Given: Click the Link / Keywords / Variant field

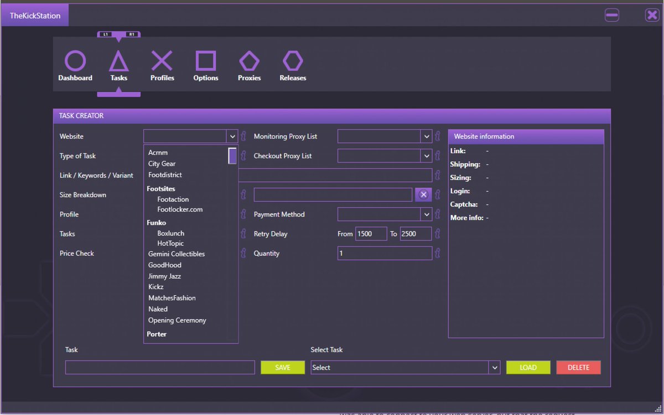Looking at the screenshot, I should (335, 175).
